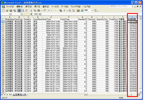Click the Copy icon
144x100 pixels.
(x=35, y=11)
